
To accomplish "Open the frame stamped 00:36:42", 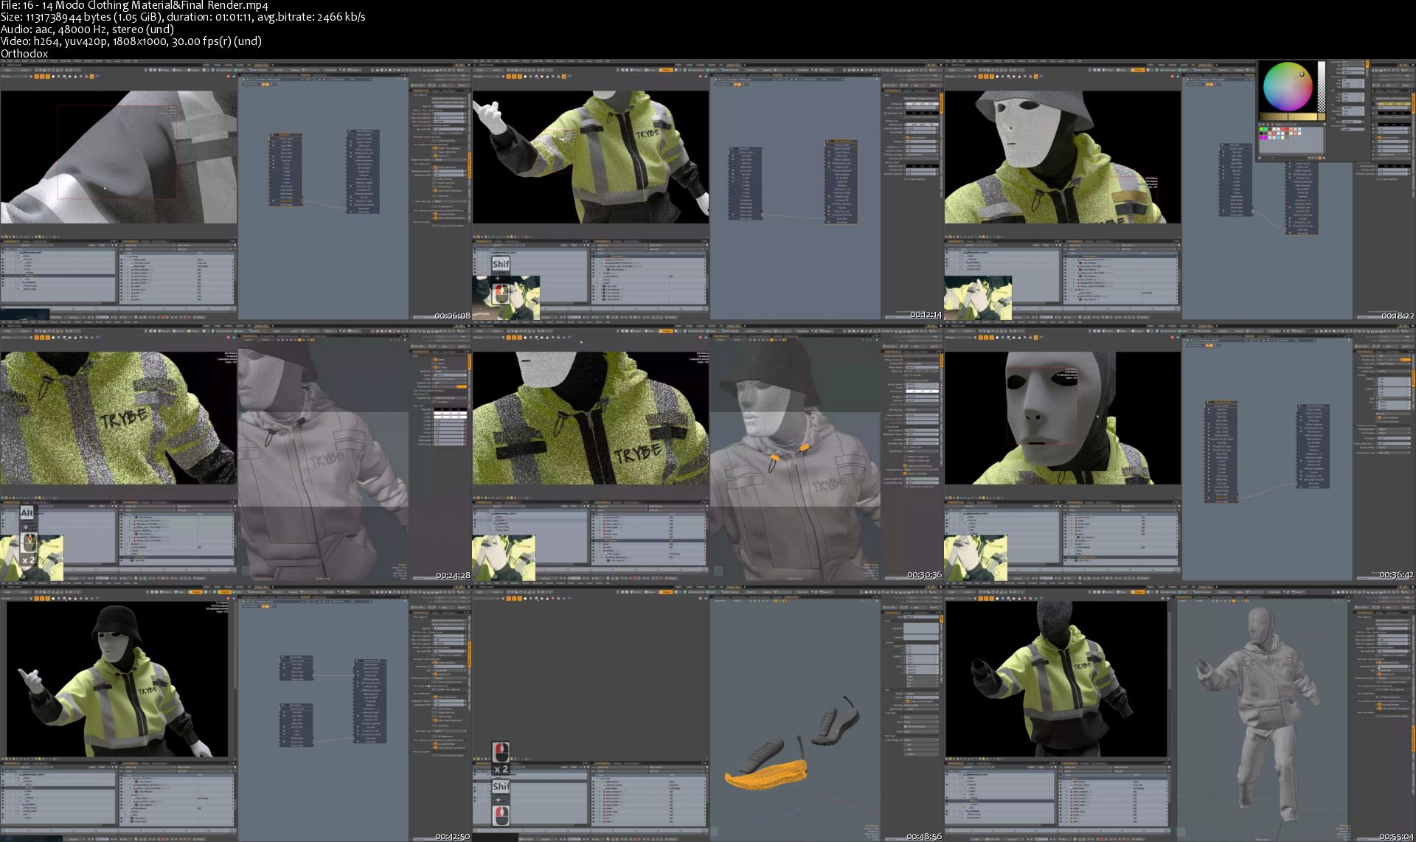I will coord(1180,452).
